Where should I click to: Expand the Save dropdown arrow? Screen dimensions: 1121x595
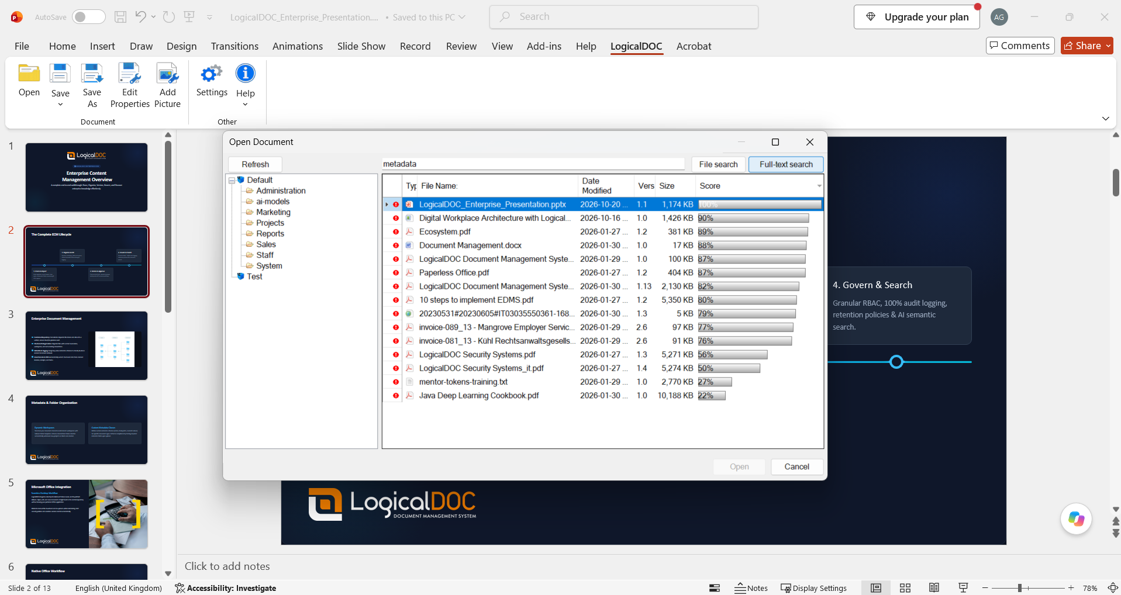(x=60, y=105)
